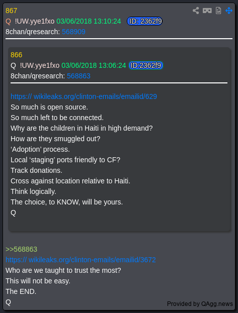Click the !UW.yye1fxo tripcode on post 866
This screenshot has width=238, height=313.
tap(40, 65)
